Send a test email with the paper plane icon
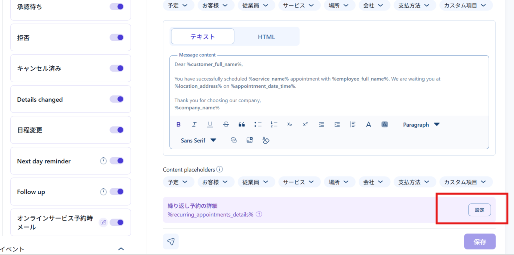The width and height of the screenshot is (514, 255). click(171, 242)
